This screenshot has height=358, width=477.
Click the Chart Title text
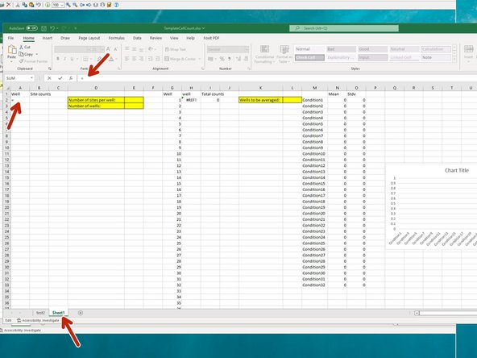457,170
